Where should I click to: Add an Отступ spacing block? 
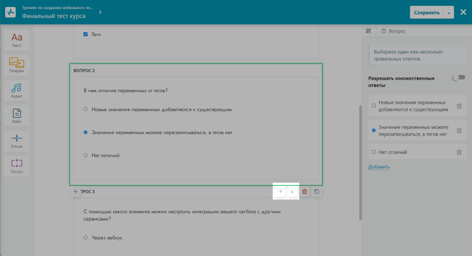tap(16, 166)
